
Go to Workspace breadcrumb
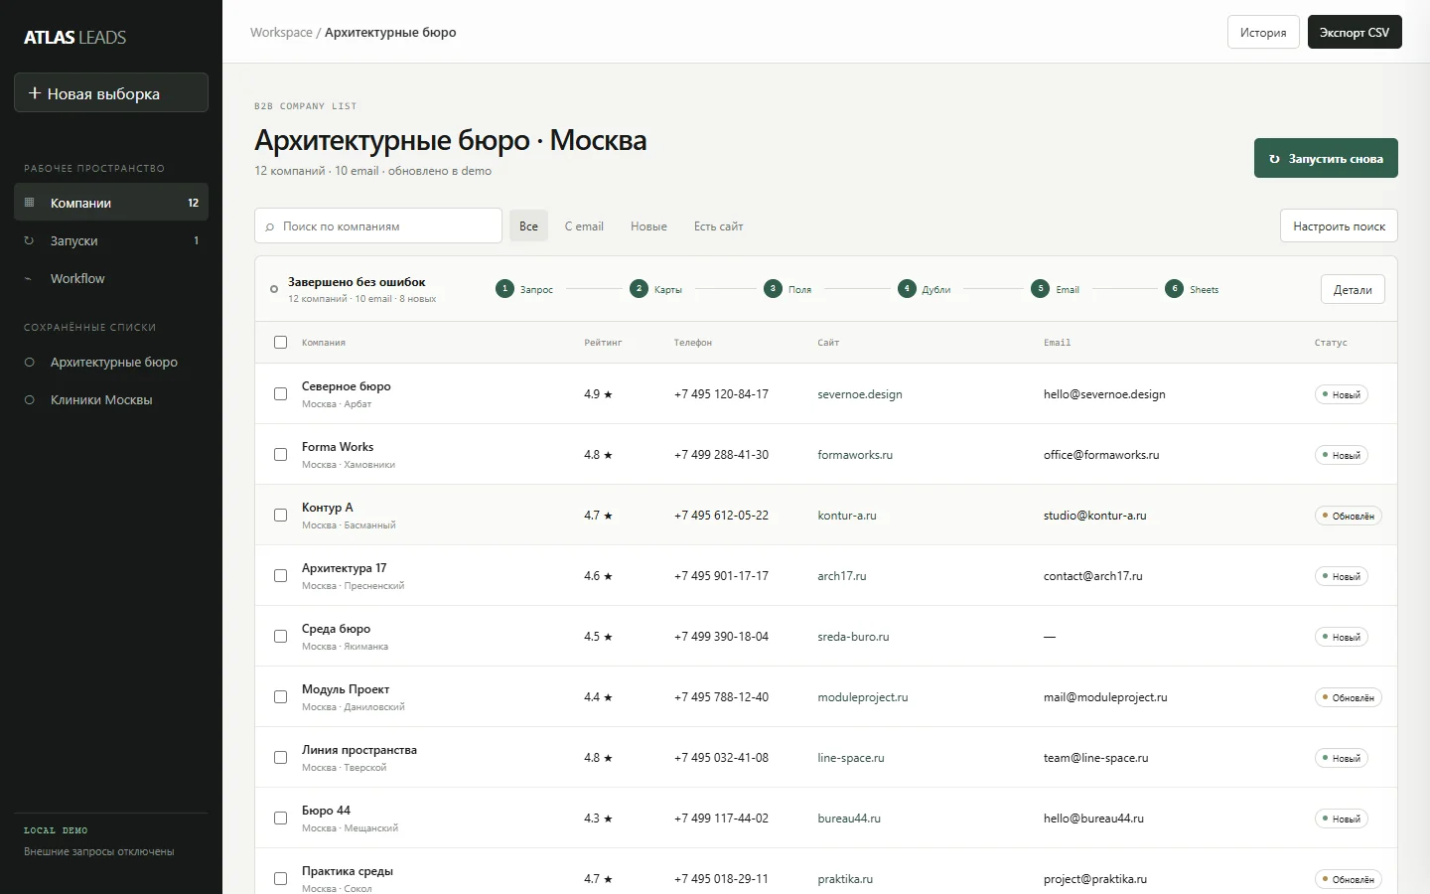(x=281, y=33)
